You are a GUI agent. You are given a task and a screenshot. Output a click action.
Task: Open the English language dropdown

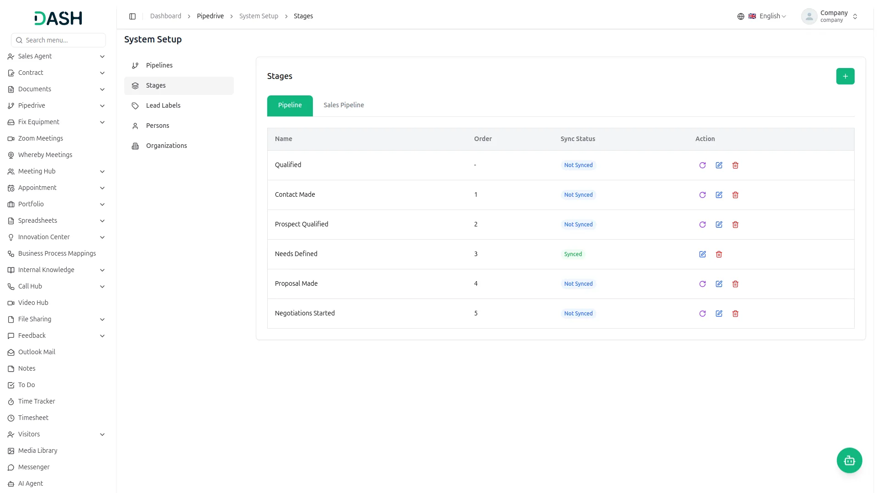pos(767,16)
